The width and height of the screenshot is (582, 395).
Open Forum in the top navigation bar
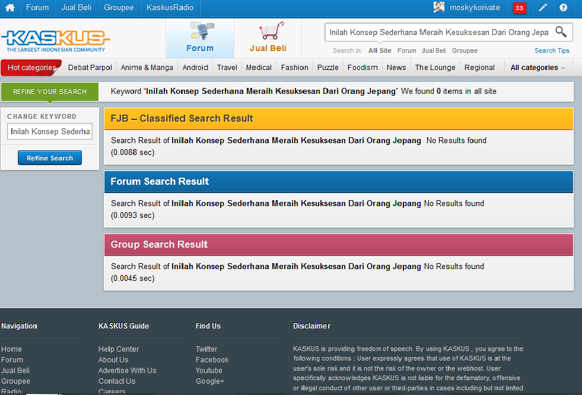point(37,8)
